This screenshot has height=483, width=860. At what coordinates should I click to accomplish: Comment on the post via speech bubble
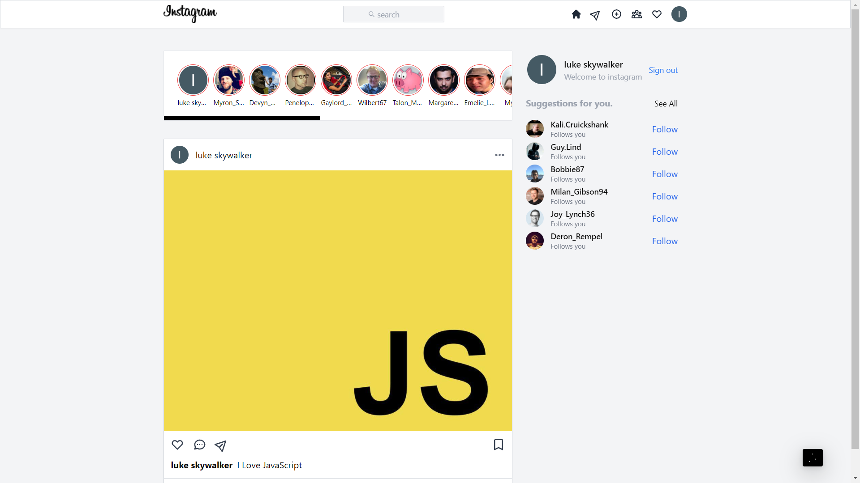coord(199,445)
